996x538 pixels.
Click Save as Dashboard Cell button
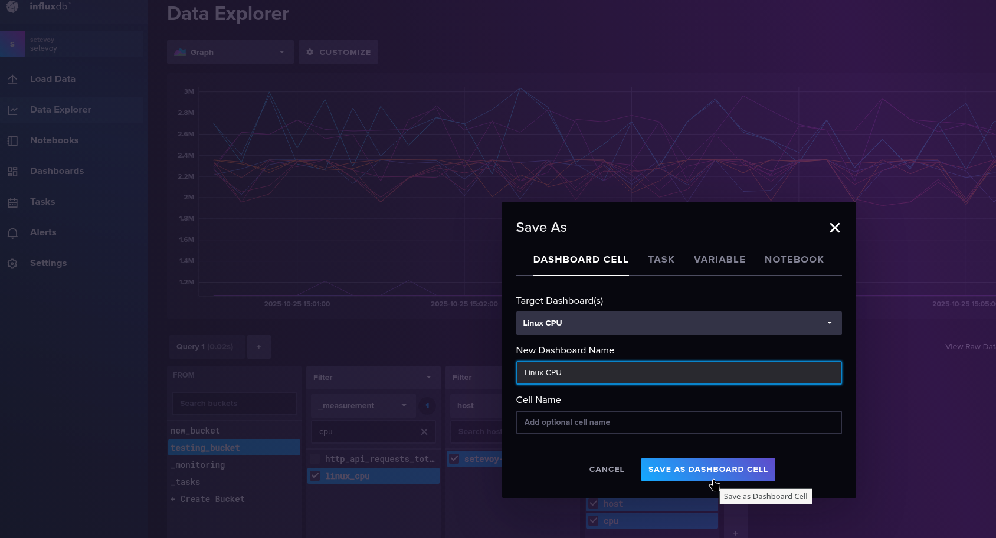tap(708, 470)
